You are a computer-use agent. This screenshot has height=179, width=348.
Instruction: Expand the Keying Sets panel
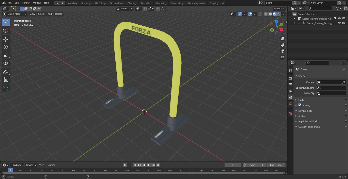305,111
